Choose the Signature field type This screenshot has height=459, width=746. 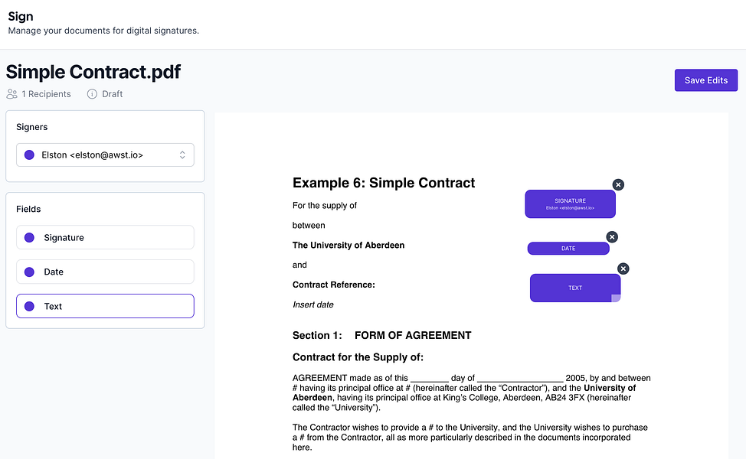105,238
